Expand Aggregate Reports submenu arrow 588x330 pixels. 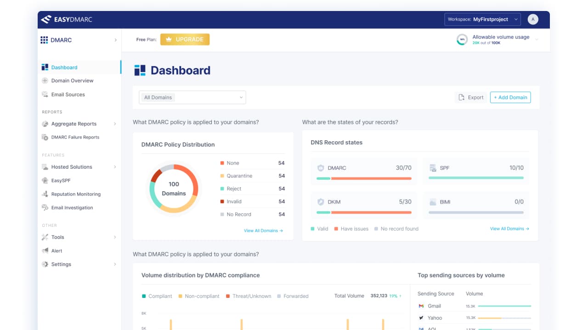115,124
